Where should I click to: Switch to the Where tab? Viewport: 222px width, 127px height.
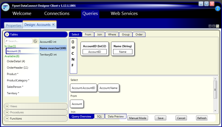[x=112, y=35]
